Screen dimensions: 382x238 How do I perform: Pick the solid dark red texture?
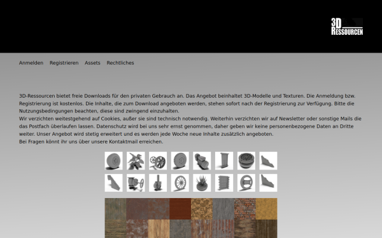click(x=180, y=209)
